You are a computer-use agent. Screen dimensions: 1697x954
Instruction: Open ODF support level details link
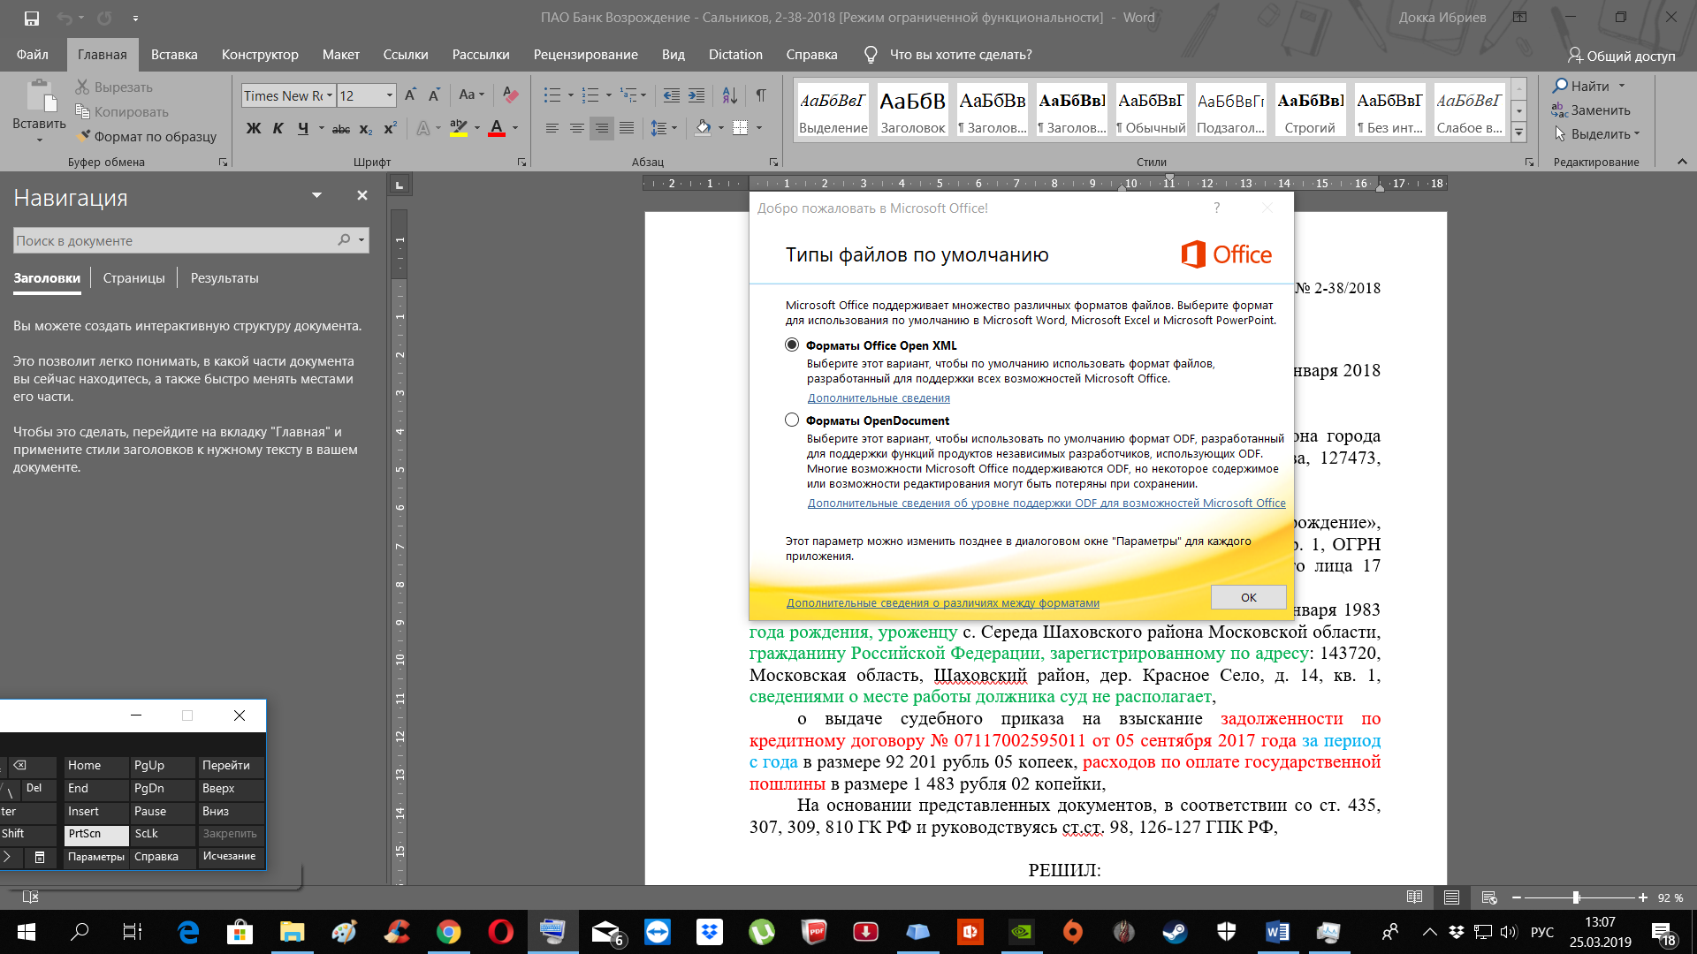1046,503
